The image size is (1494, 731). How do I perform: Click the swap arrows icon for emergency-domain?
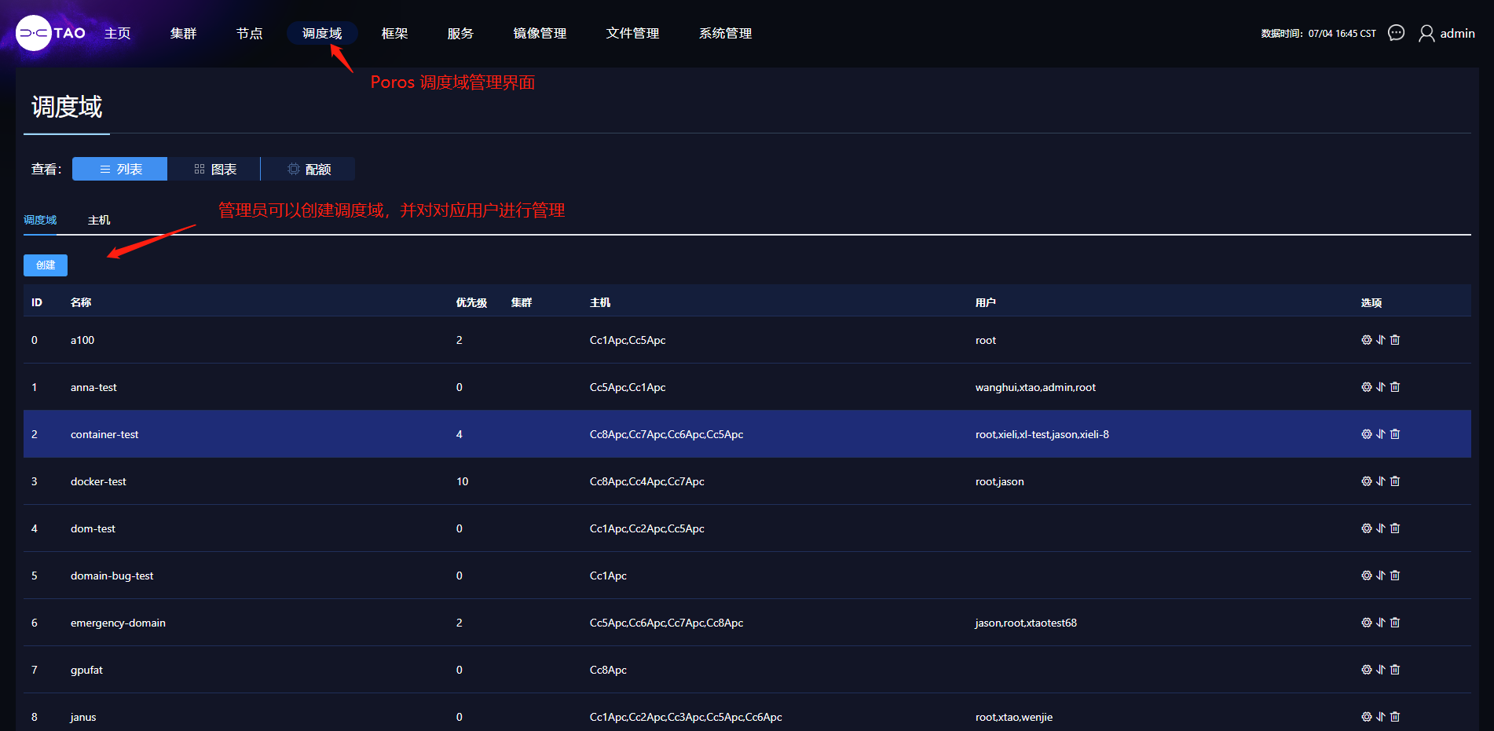[x=1380, y=623]
